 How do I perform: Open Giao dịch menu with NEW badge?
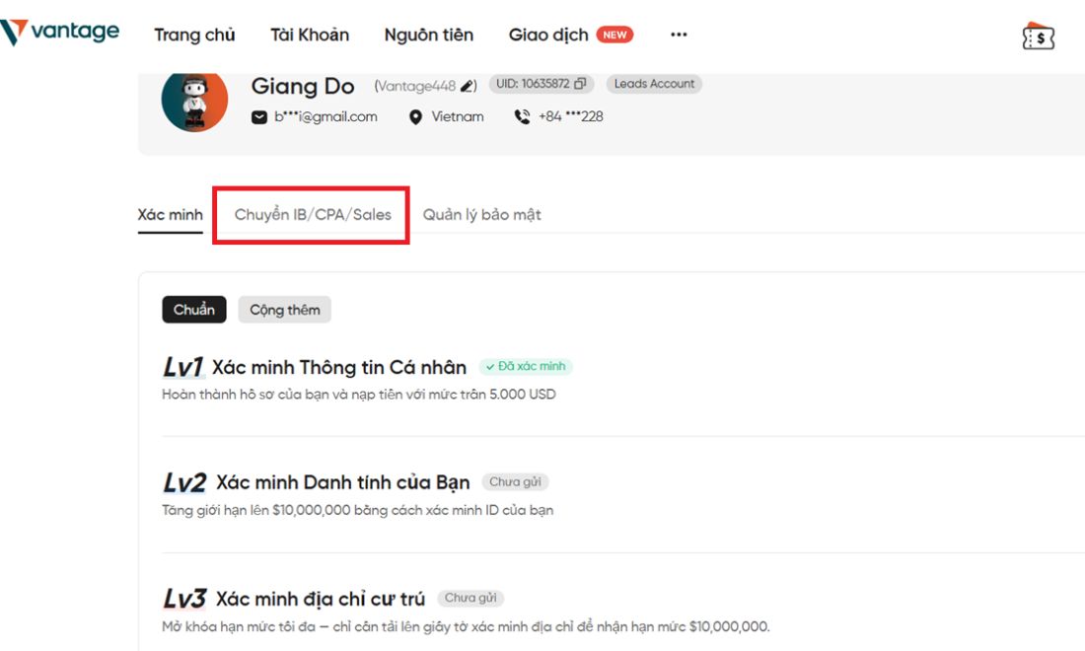tap(571, 35)
